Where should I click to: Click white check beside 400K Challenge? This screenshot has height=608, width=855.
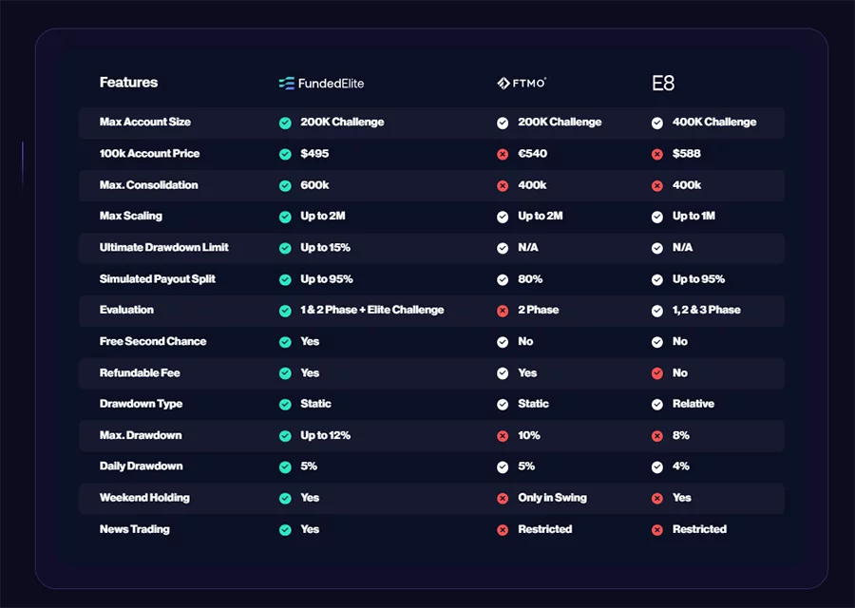(657, 123)
